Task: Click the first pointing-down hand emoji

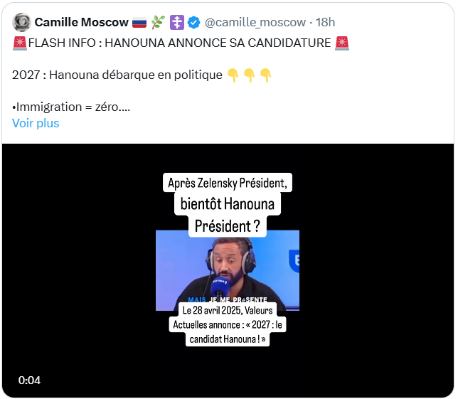Action: [x=233, y=75]
